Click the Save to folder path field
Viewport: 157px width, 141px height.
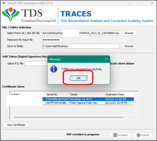pos(81,46)
